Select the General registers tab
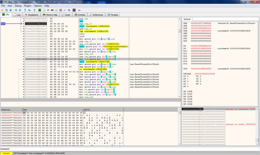260x155 pixels. [187, 19]
